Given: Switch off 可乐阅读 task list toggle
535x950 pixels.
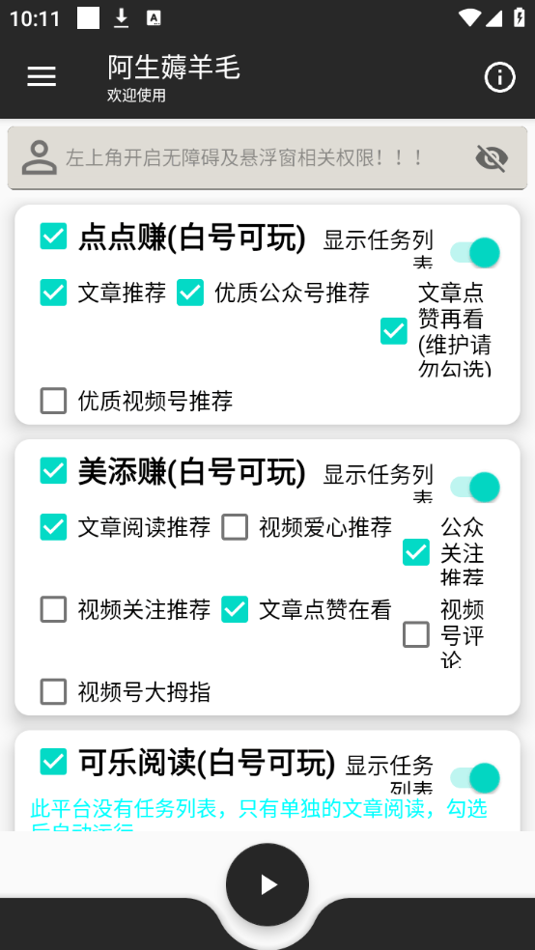Looking at the screenshot, I should pos(475,778).
